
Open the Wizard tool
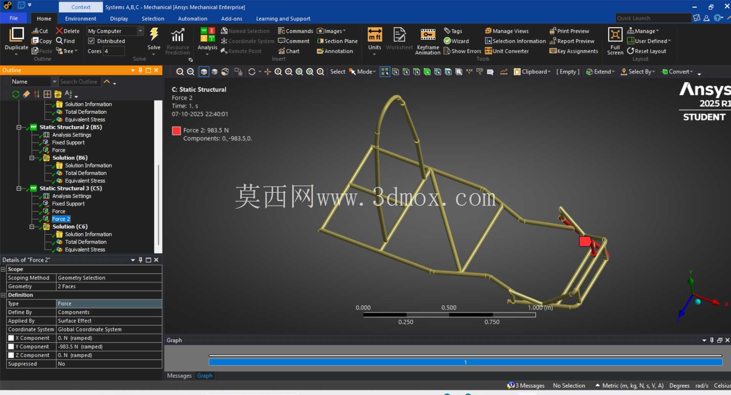(456, 41)
